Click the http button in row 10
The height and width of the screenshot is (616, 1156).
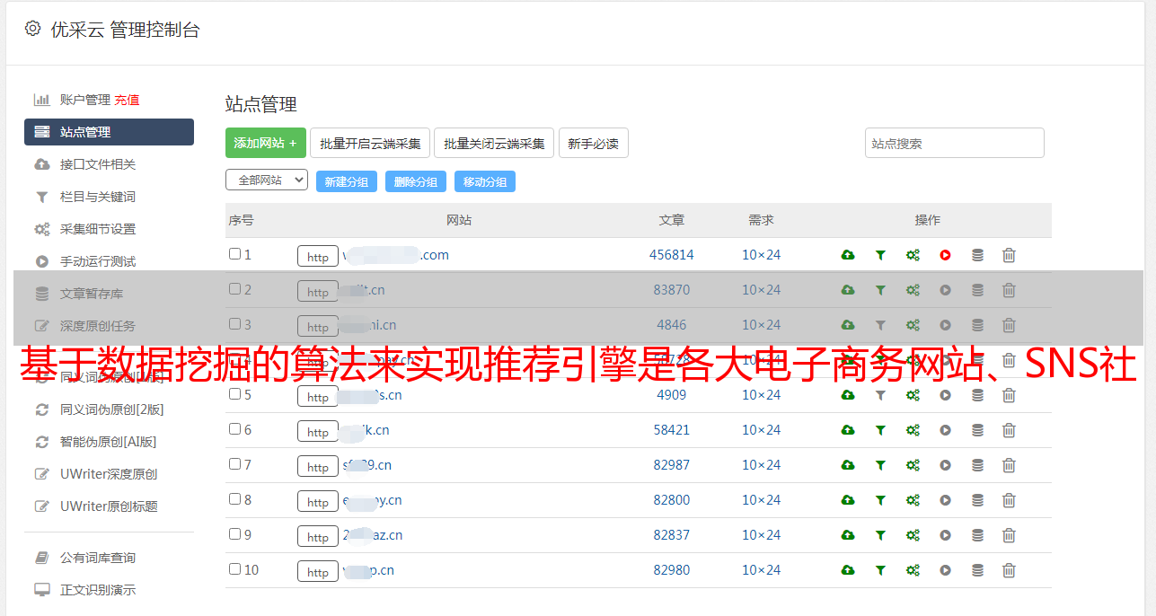(x=318, y=572)
